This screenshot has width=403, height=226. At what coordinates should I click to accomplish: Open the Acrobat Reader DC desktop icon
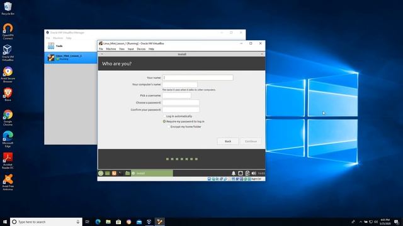click(8, 161)
